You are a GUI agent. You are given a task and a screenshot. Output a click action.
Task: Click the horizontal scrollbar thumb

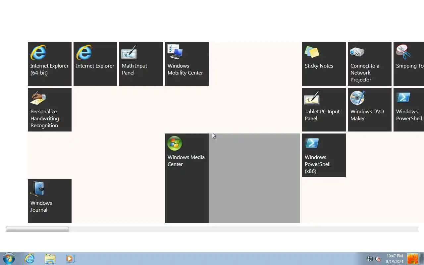click(x=37, y=229)
